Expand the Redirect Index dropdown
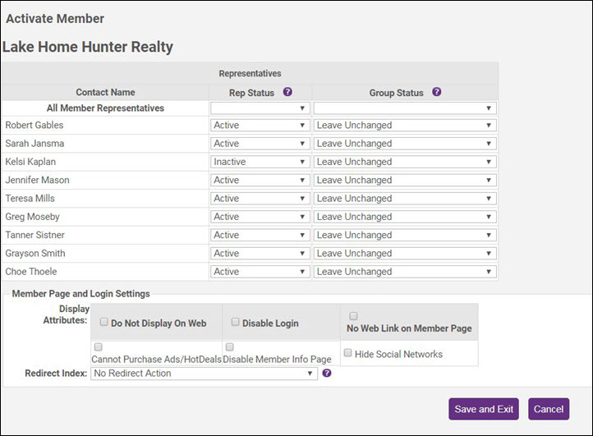The image size is (593, 436). [204, 374]
